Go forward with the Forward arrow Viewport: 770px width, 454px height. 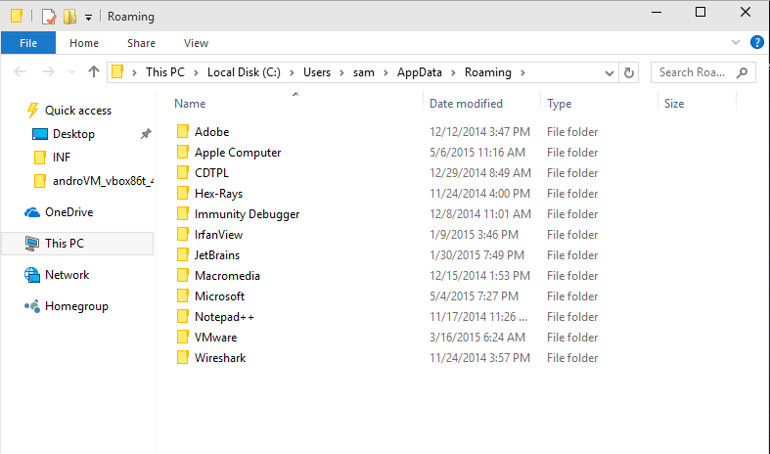point(48,72)
